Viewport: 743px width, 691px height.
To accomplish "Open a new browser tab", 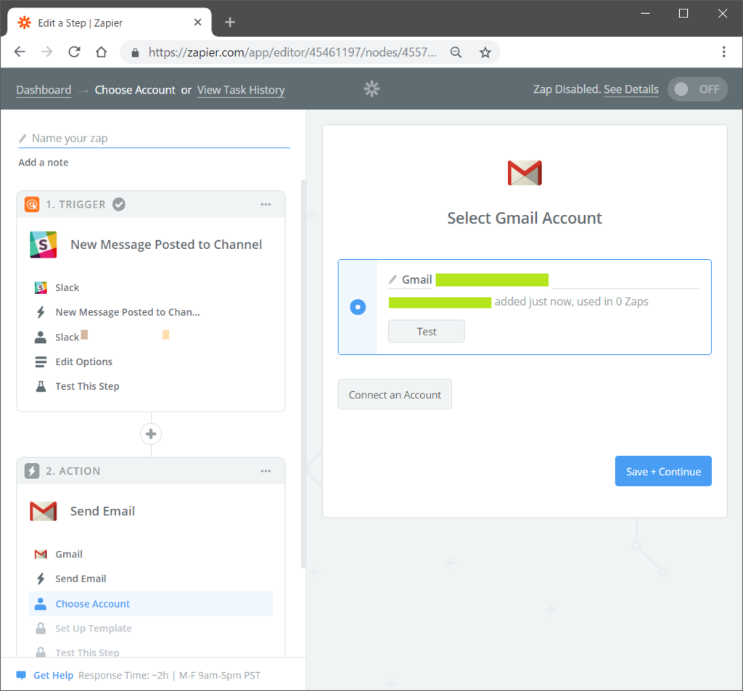I will (230, 23).
